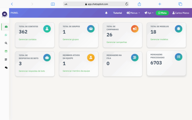Click the team members orange icon
Viewport: 192px width, 120px height.
tap(91, 57)
